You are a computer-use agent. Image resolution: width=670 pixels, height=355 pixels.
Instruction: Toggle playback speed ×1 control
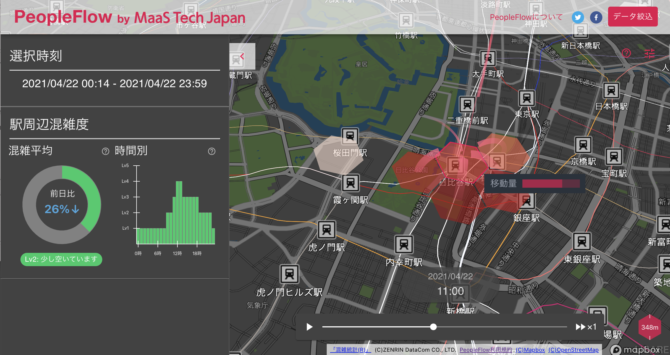click(586, 327)
